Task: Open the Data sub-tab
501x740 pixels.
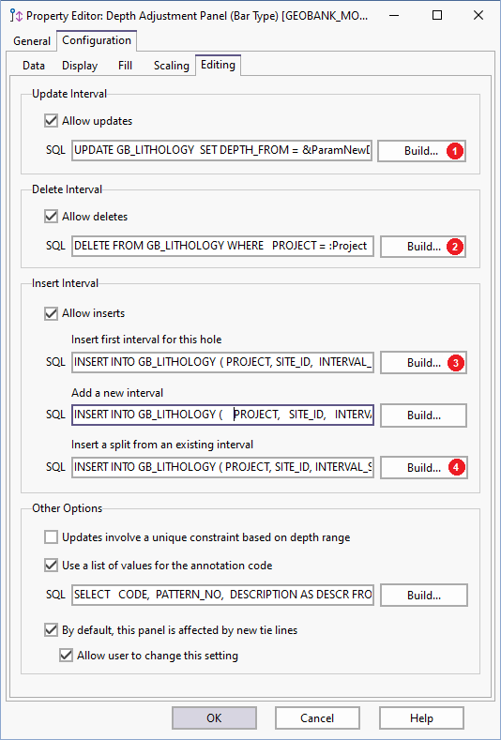Action: pos(34,66)
